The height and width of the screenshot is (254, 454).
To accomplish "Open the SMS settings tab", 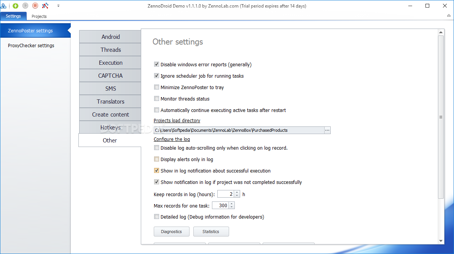I will pyautogui.click(x=110, y=89).
